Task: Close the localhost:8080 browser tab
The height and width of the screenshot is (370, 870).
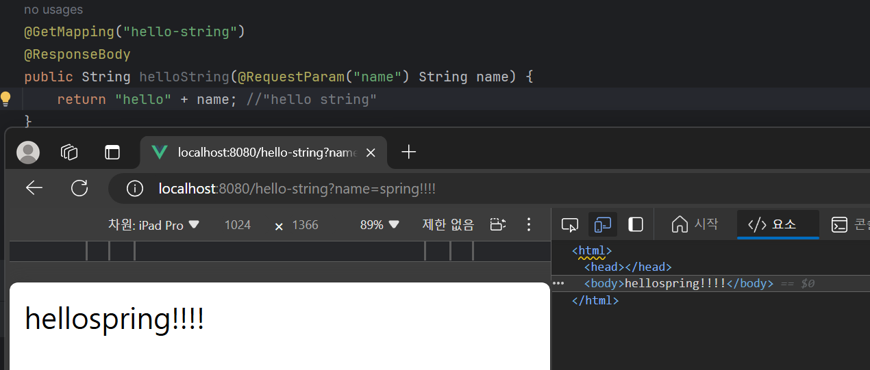Action: coord(371,153)
